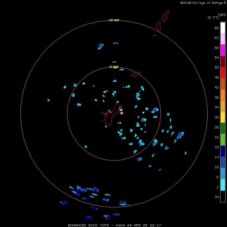Click the 50 legend value
The height and width of the screenshot is (227, 227).
(x=217, y=67)
